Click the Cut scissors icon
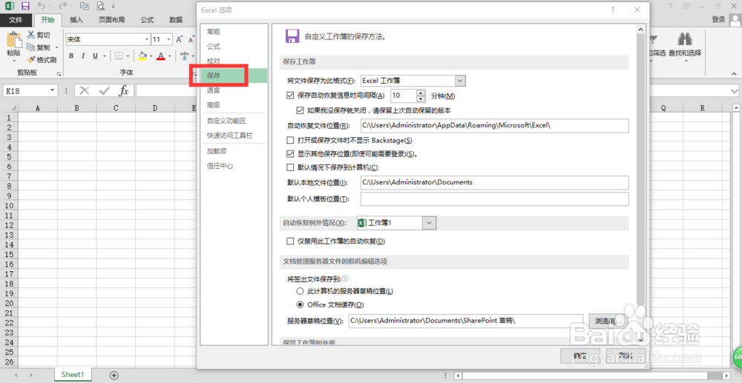This screenshot has height=383, width=742. 30,35
